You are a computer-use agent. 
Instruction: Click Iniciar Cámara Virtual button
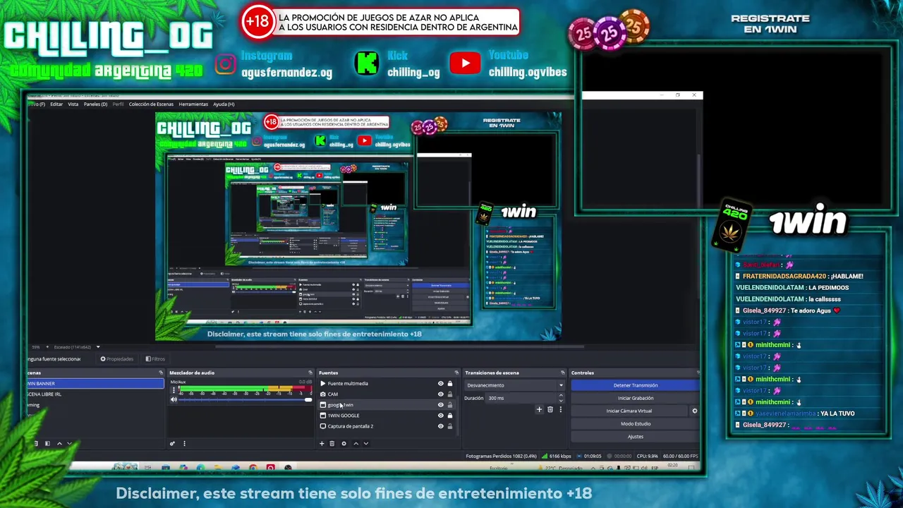coord(629,411)
